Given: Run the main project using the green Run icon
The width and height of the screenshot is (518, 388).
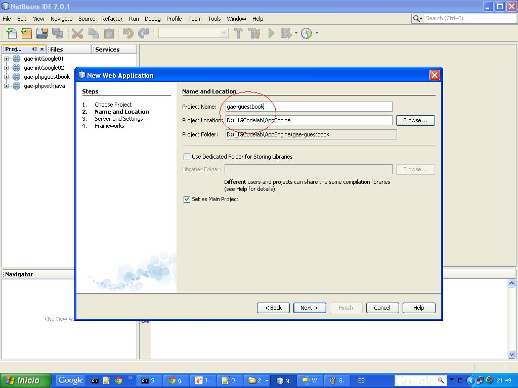Looking at the screenshot, I should click(271, 33).
